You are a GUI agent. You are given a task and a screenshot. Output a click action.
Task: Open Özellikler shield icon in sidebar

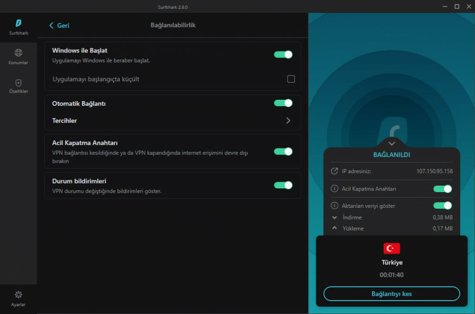tap(19, 83)
